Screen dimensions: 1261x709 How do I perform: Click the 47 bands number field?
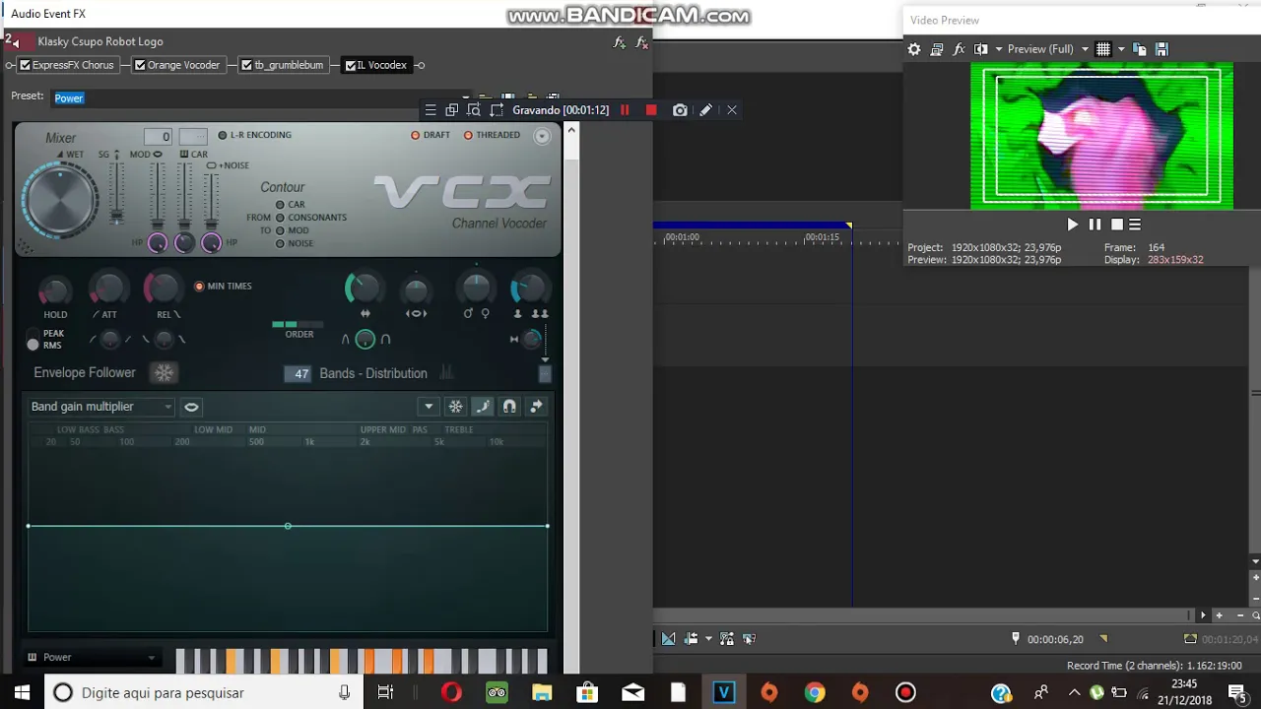click(x=299, y=374)
